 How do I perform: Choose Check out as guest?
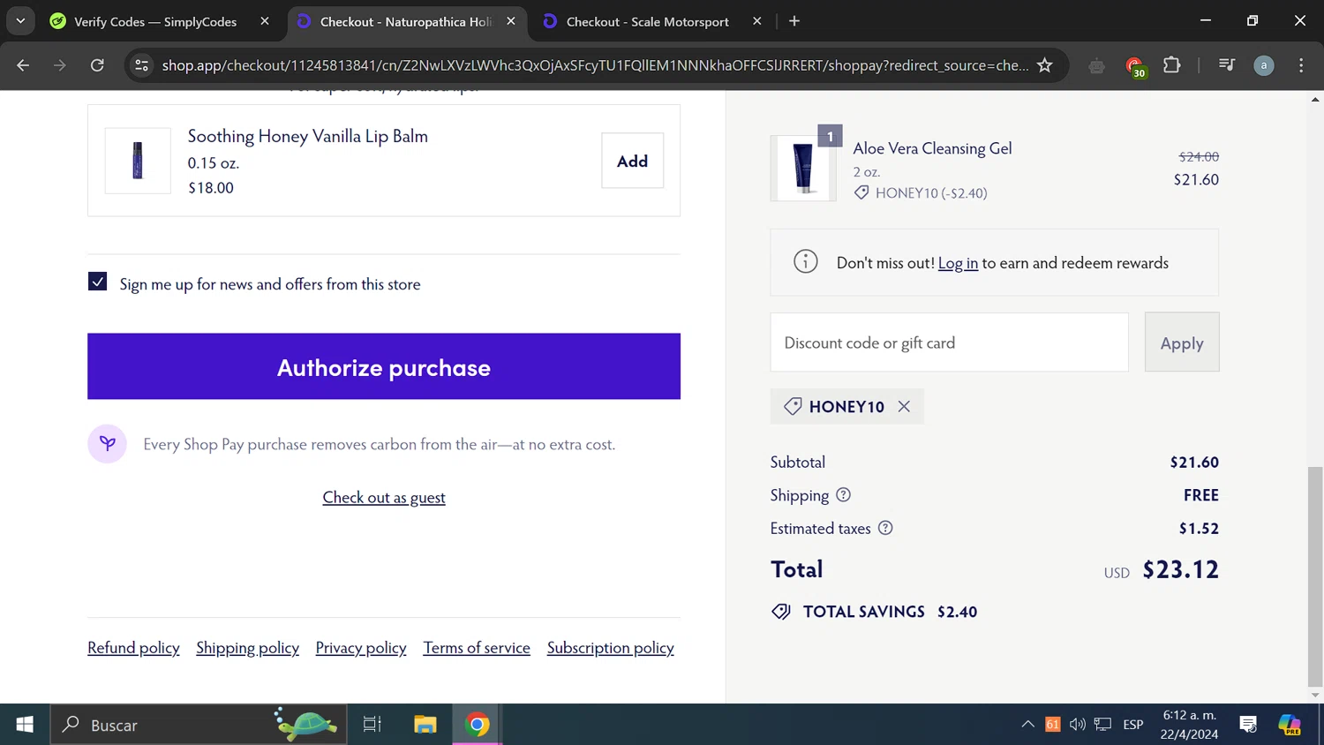click(384, 498)
